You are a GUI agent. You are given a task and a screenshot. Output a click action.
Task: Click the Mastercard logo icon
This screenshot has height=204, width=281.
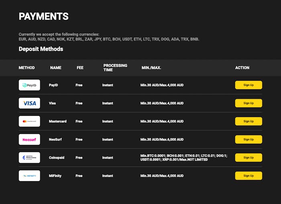tap(29, 121)
